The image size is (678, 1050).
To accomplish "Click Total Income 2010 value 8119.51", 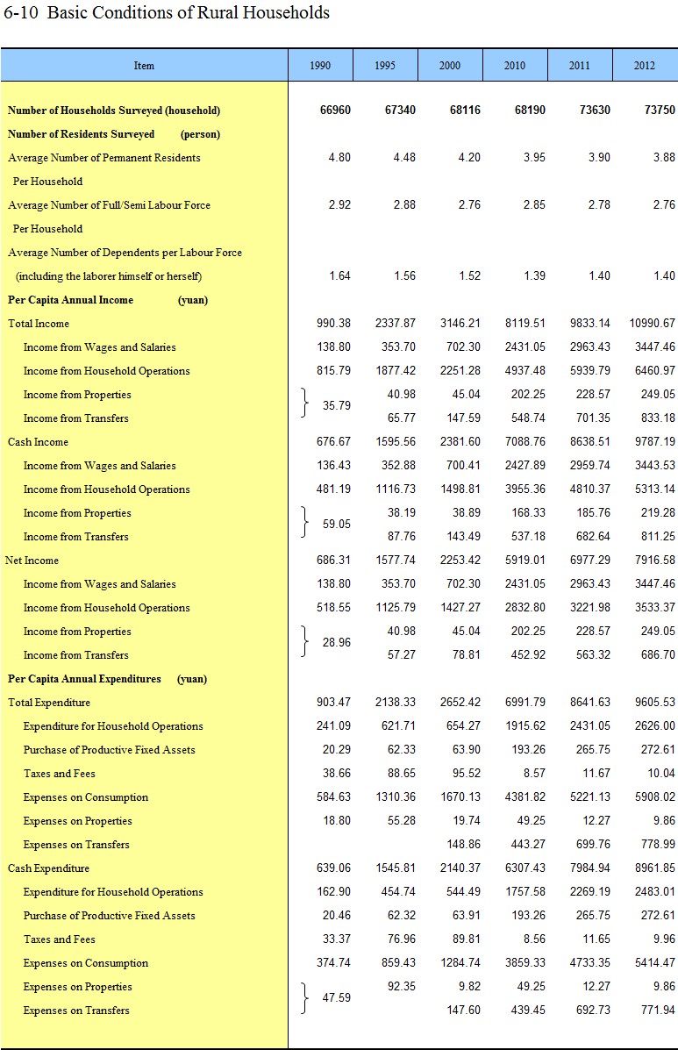I will (x=525, y=324).
